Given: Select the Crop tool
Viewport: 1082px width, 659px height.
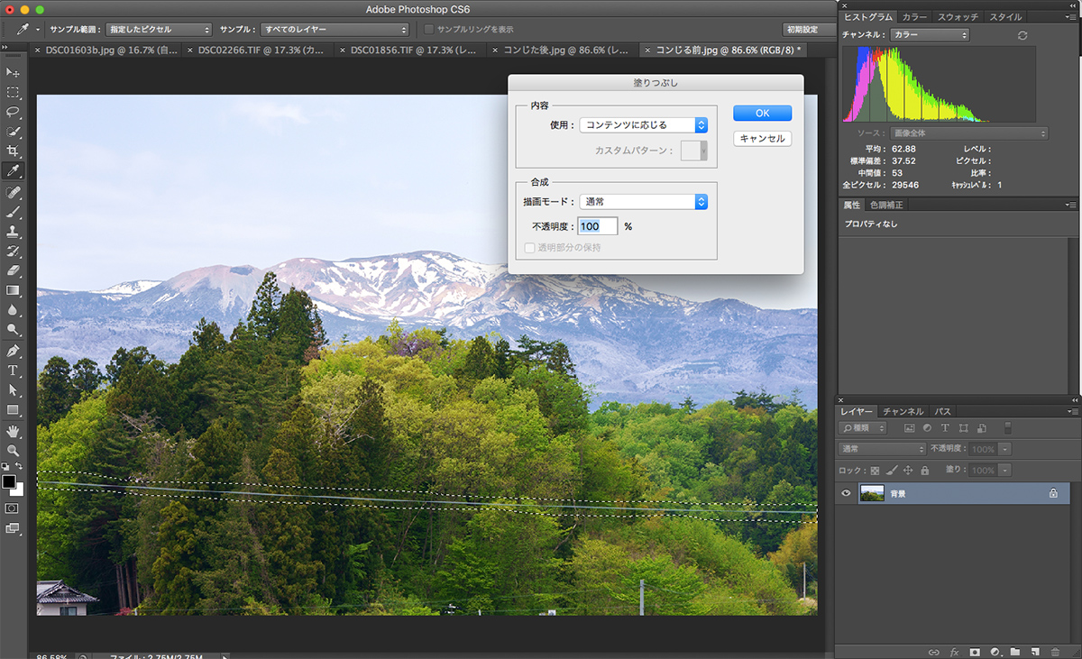Looking at the screenshot, I should [13, 151].
